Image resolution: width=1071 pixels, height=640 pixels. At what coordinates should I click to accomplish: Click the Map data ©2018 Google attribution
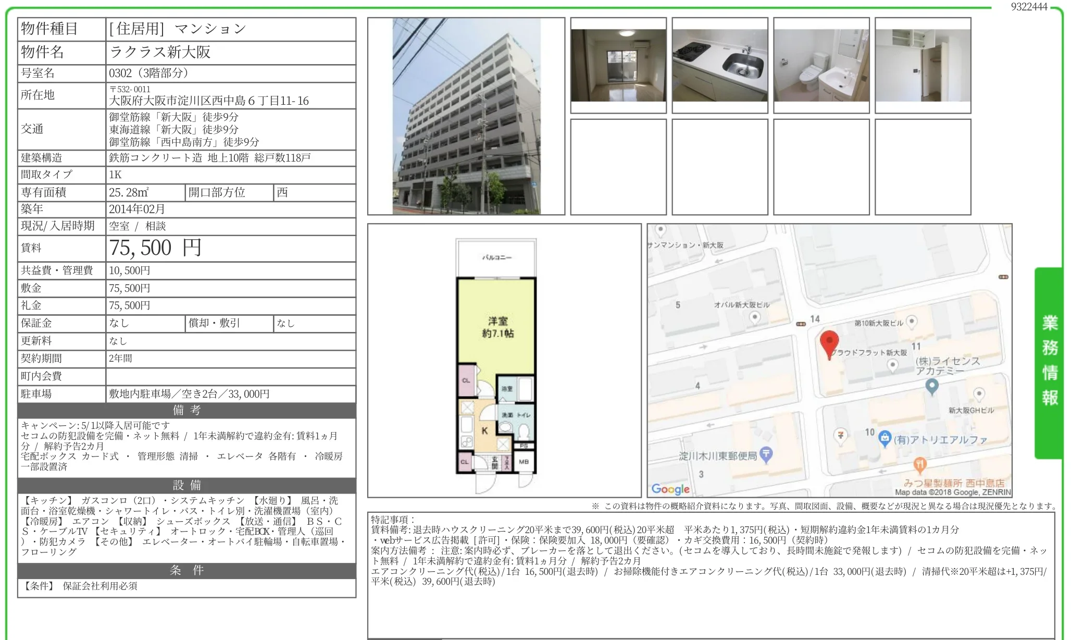952,492
